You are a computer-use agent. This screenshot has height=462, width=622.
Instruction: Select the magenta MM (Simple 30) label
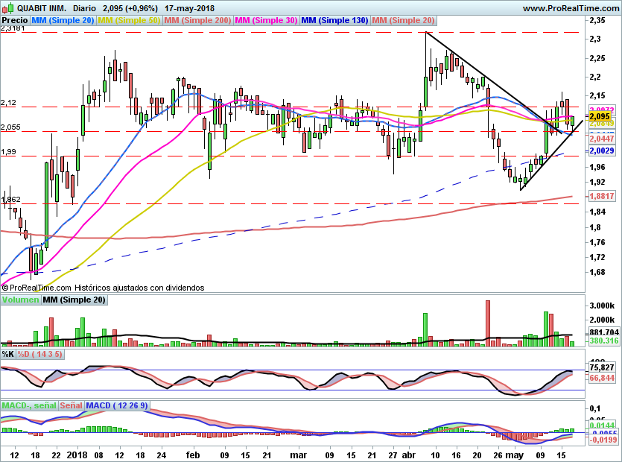click(266, 20)
